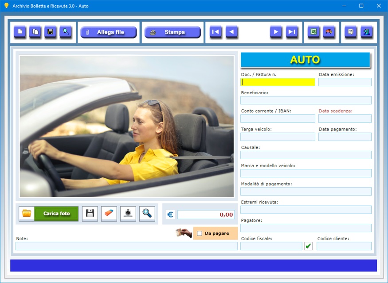Image resolution: width=388 pixels, height=283 pixels.
Task: Click the Data emissione field
Action: [x=345, y=82]
